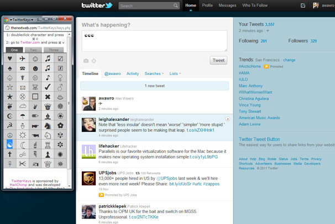
Task: Pick the skull and crossbones symbol
Action: point(35,87)
